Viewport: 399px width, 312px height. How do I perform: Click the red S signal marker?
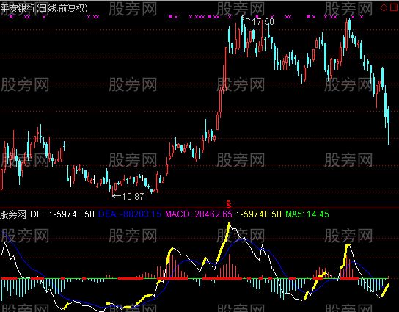point(229,204)
